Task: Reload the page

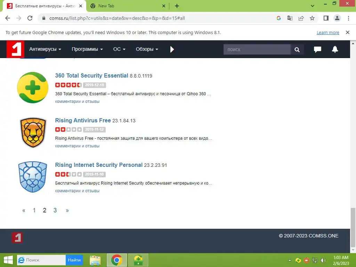Action: pos(30,18)
